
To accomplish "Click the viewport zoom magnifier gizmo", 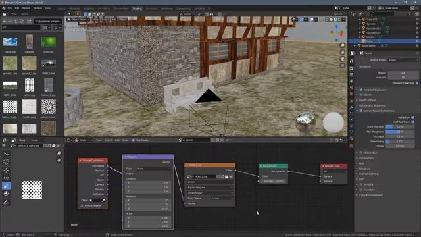I will [x=342, y=45].
